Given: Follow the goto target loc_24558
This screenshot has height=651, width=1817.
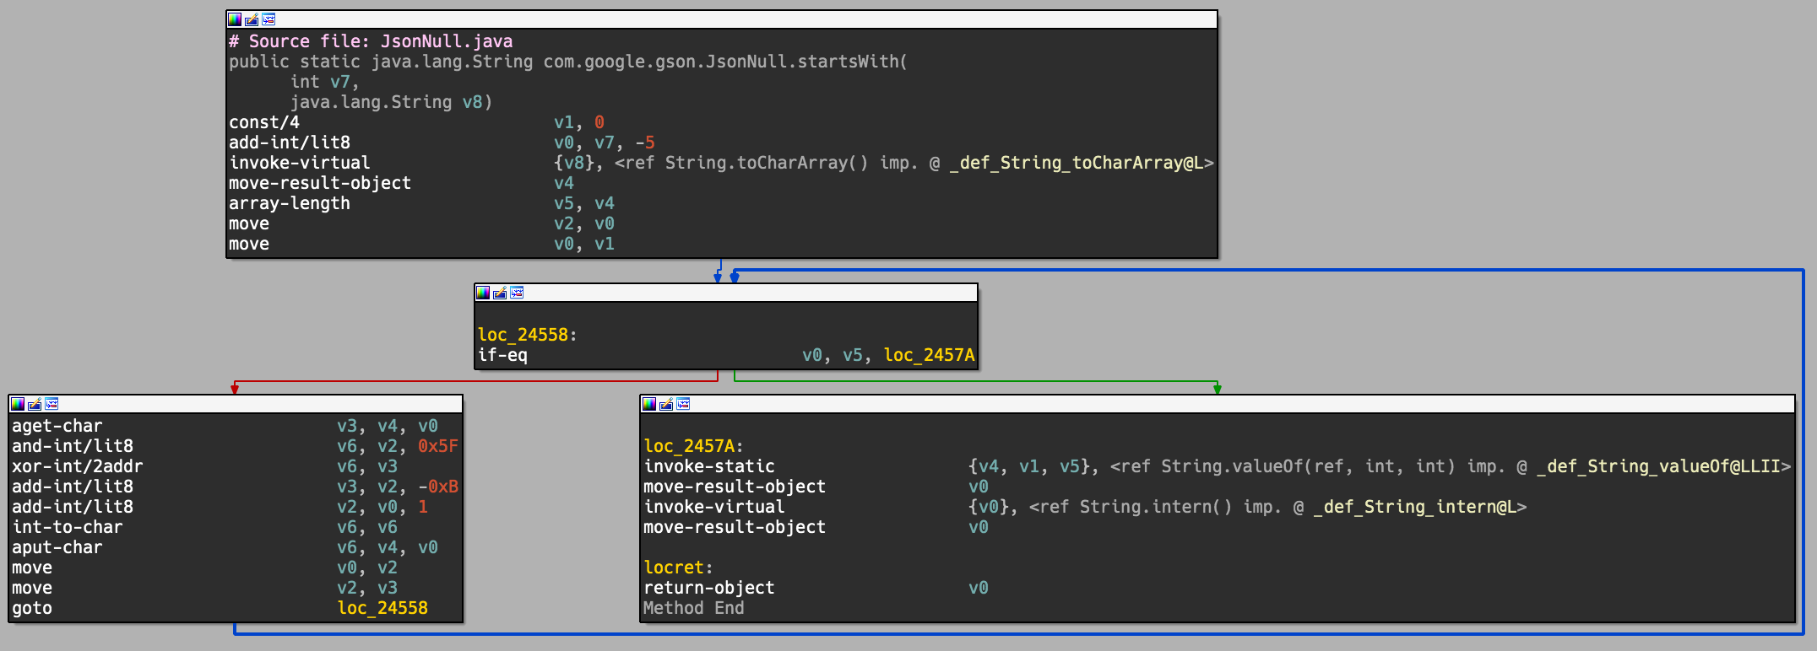Looking at the screenshot, I should coord(382,608).
